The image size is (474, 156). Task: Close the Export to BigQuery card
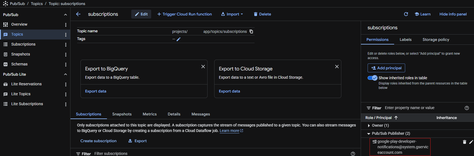(203, 67)
